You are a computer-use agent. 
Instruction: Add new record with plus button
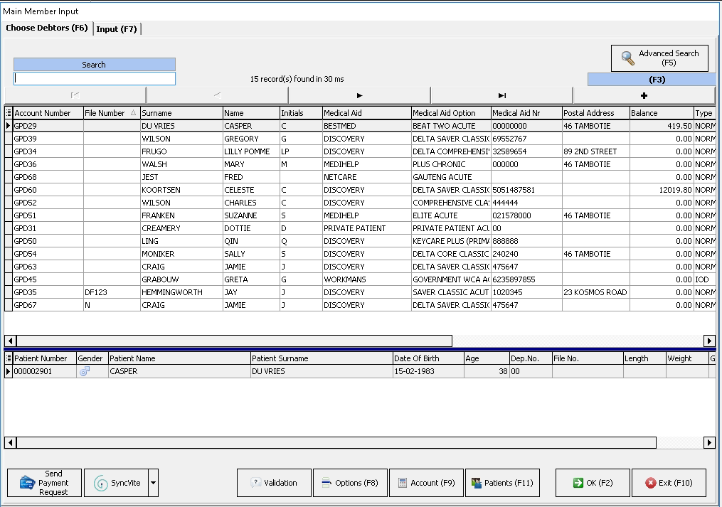pos(644,95)
